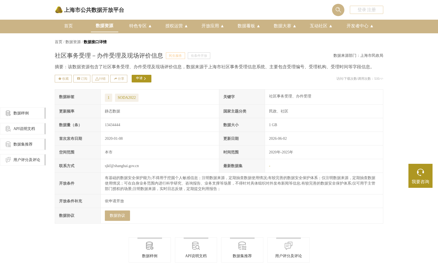Image resolution: width=438 pixels, height=273 pixels.
Task: Click the 申请 apply button
Action: click(142, 79)
